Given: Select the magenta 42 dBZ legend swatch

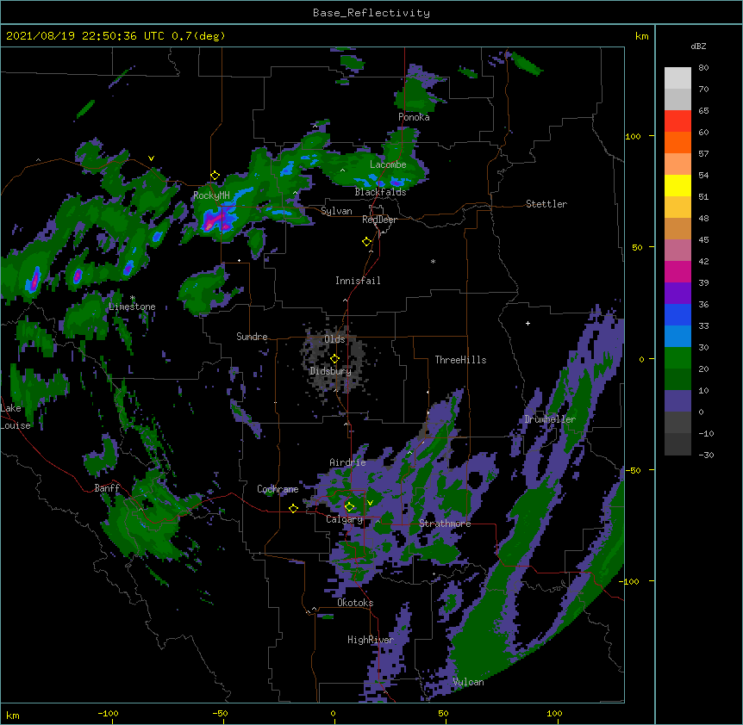Looking at the screenshot, I should click(677, 271).
